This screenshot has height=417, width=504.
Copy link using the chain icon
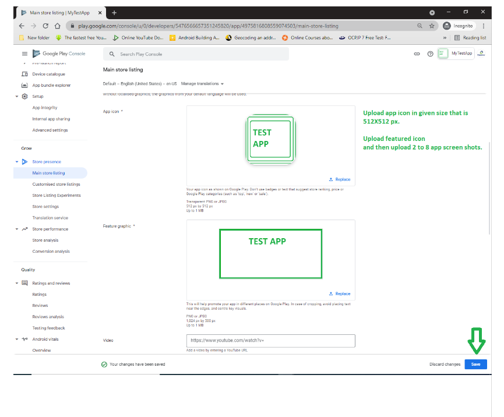[x=417, y=54]
